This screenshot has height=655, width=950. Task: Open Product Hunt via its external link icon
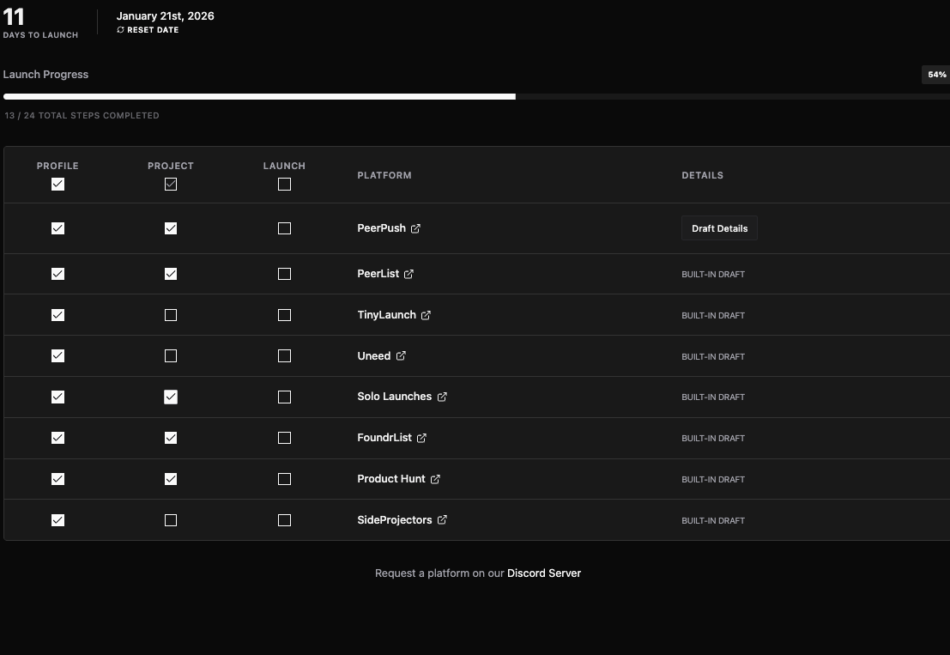click(435, 479)
